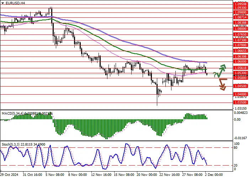Select the 8 Nov 00:00 time label
This screenshot has height=178, width=249.
pos(78,175)
